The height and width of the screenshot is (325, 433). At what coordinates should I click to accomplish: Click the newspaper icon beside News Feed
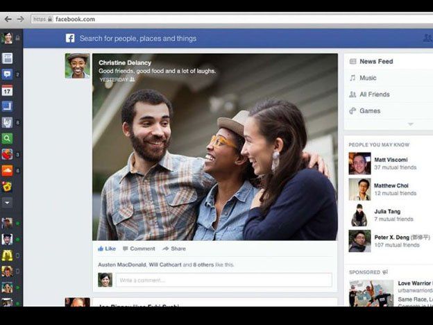(353, 61)
